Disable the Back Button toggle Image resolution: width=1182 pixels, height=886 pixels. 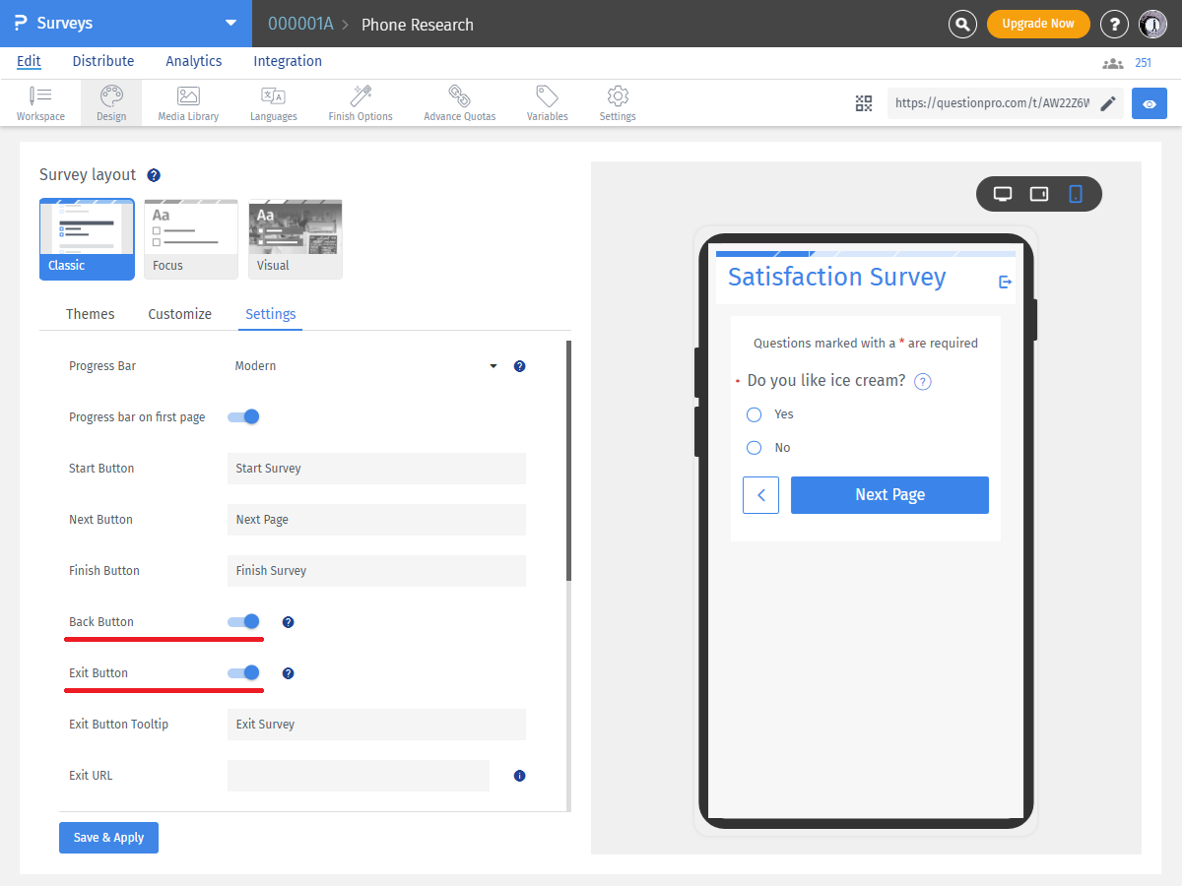243,621
